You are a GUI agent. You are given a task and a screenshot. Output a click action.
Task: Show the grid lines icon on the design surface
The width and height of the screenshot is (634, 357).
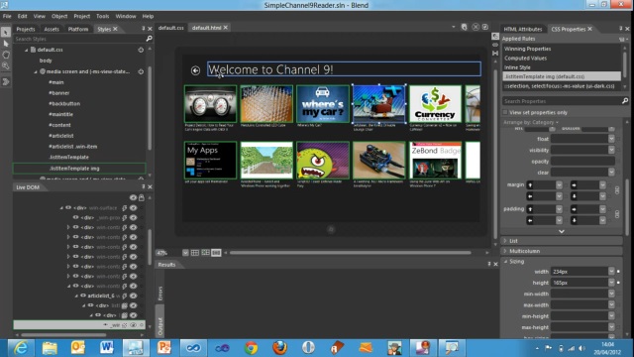tap(195, 253)
